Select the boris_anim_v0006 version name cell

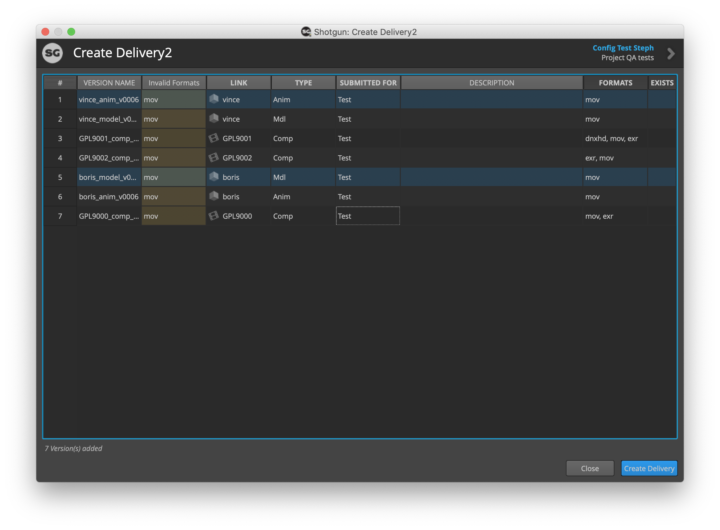pyautogui.click(x=109, y=197)
